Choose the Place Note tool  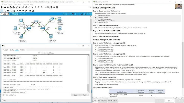tap(14, 11)
